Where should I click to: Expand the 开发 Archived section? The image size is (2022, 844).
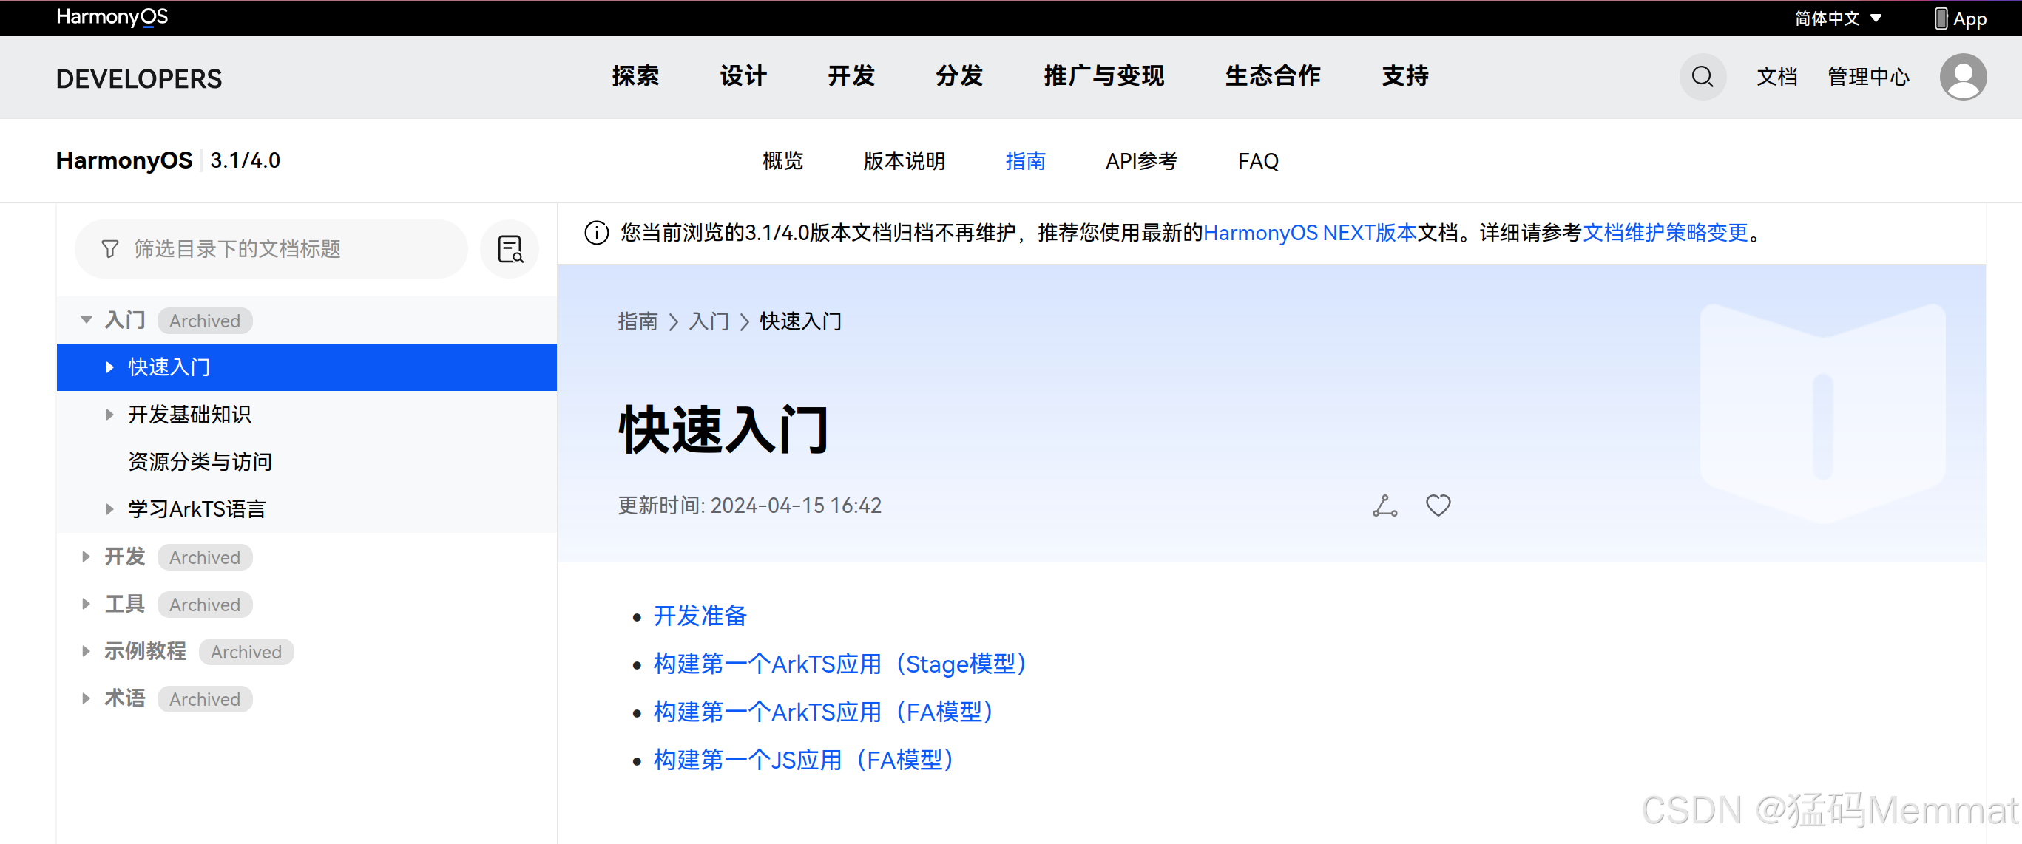pos(87,557)
